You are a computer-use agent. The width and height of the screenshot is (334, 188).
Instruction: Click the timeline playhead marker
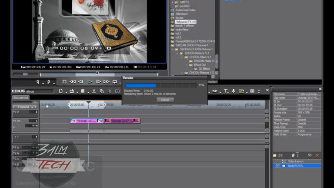pos(89,102)
